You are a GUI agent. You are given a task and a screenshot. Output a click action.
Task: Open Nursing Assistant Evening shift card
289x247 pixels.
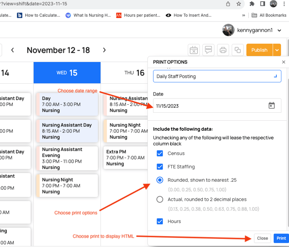coord(67,158)
